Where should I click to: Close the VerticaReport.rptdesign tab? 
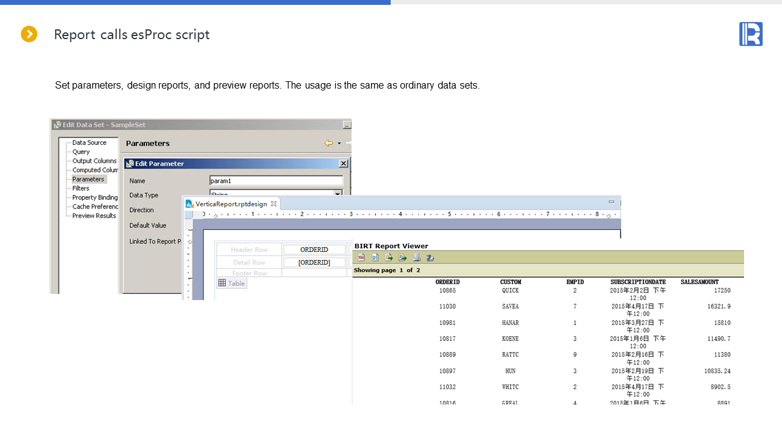click(x=274, y=204)
